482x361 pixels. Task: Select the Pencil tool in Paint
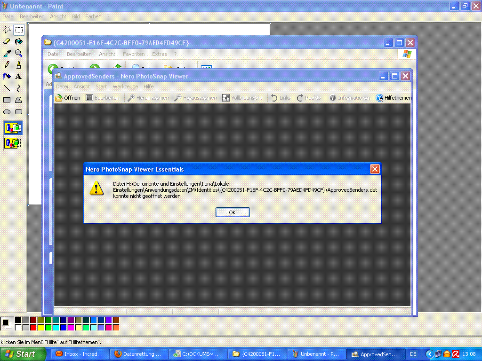coord(7,65)
